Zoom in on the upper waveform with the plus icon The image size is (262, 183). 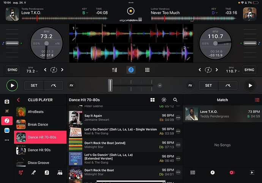[x=186, y=28]
